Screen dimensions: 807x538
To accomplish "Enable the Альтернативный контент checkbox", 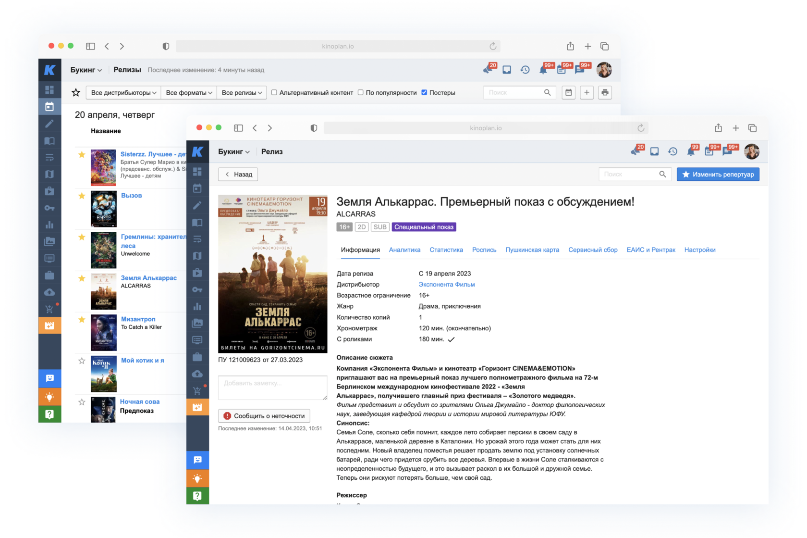I will 273,92.
